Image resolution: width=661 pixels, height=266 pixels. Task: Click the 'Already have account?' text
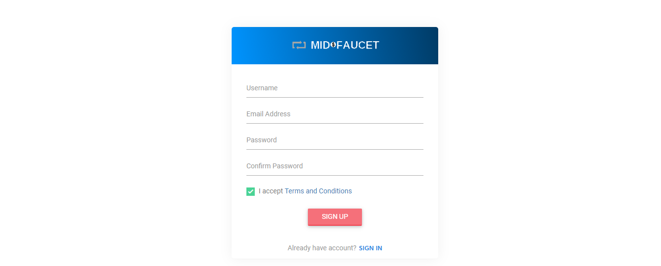322,248
